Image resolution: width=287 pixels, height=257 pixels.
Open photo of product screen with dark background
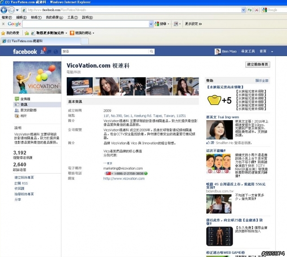click(x=159, y=87)
